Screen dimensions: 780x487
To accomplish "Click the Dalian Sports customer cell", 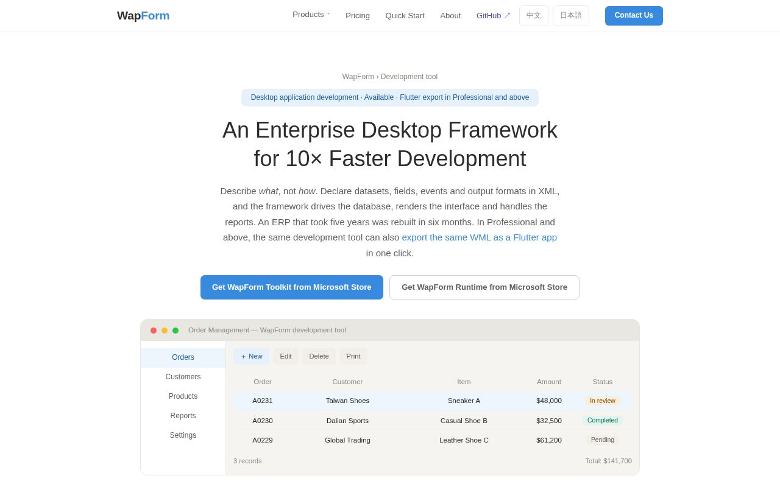I will click(x=347, y=421).
